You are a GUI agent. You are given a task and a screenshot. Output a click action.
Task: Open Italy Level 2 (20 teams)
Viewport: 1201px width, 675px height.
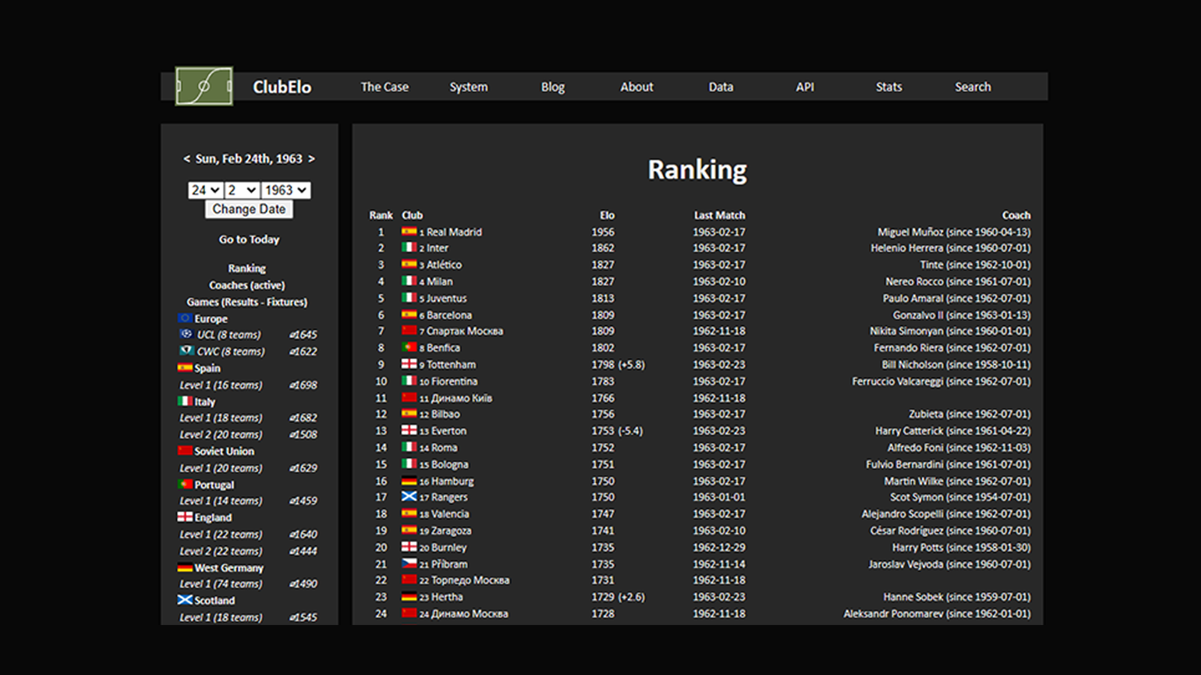point(221,434)
